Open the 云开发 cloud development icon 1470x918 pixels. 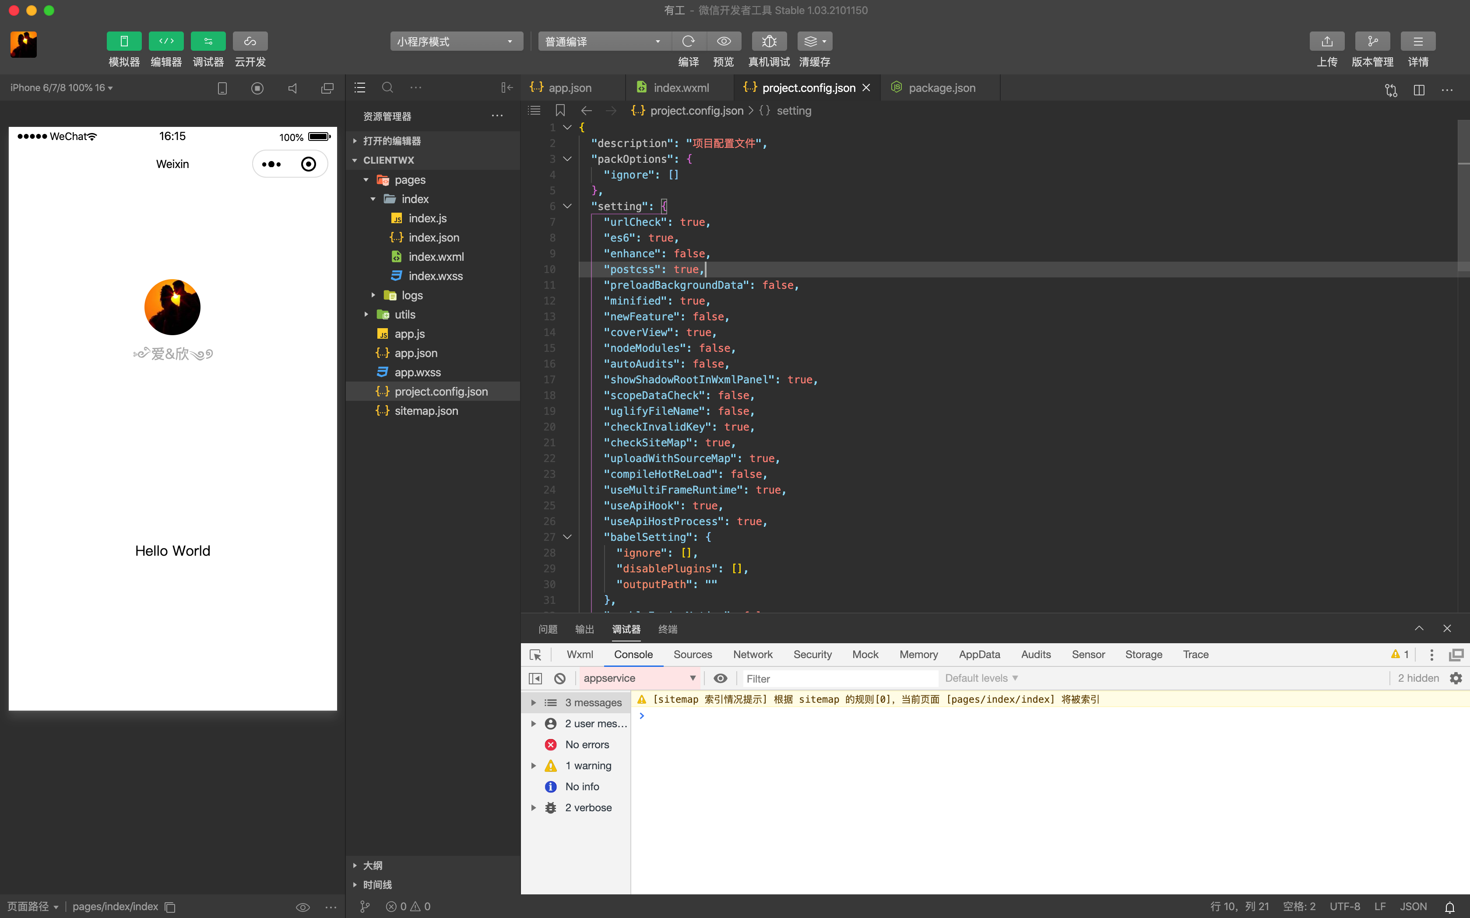250,41
